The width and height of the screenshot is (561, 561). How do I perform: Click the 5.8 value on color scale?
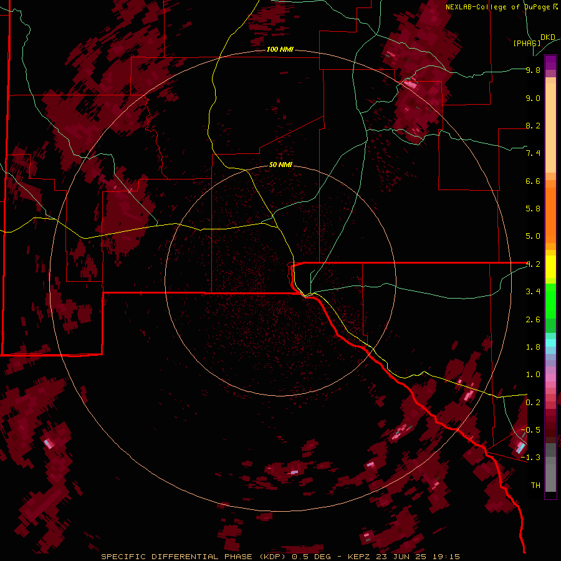click(533, 209)
